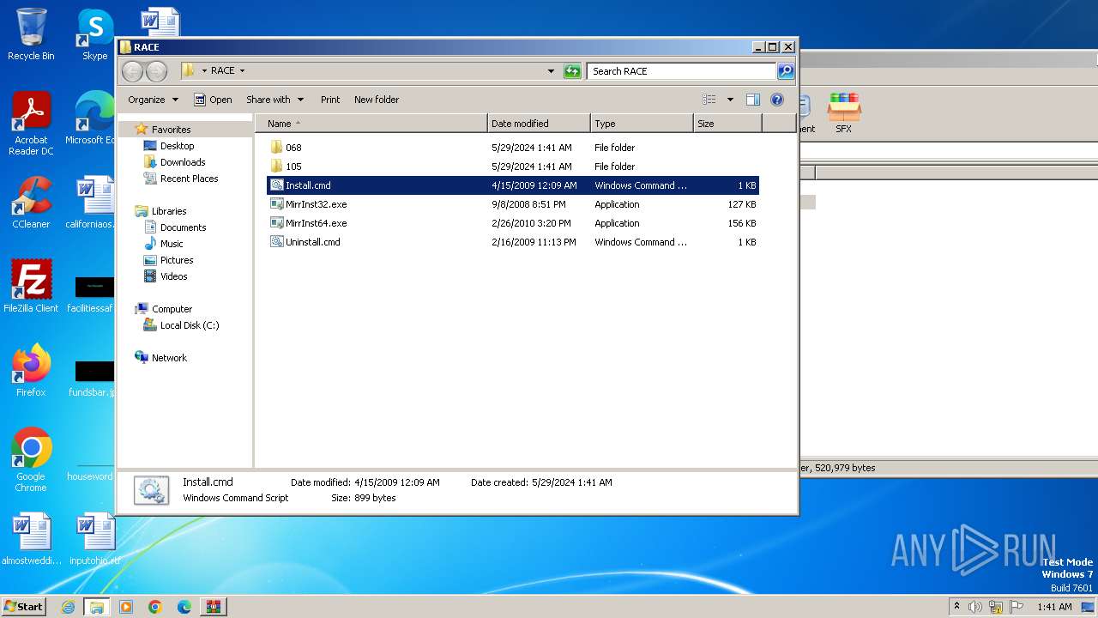Toggle the preview pane button
This screenshot has width=1098, height=618.
pyautogui.click(x=752, y=100)
